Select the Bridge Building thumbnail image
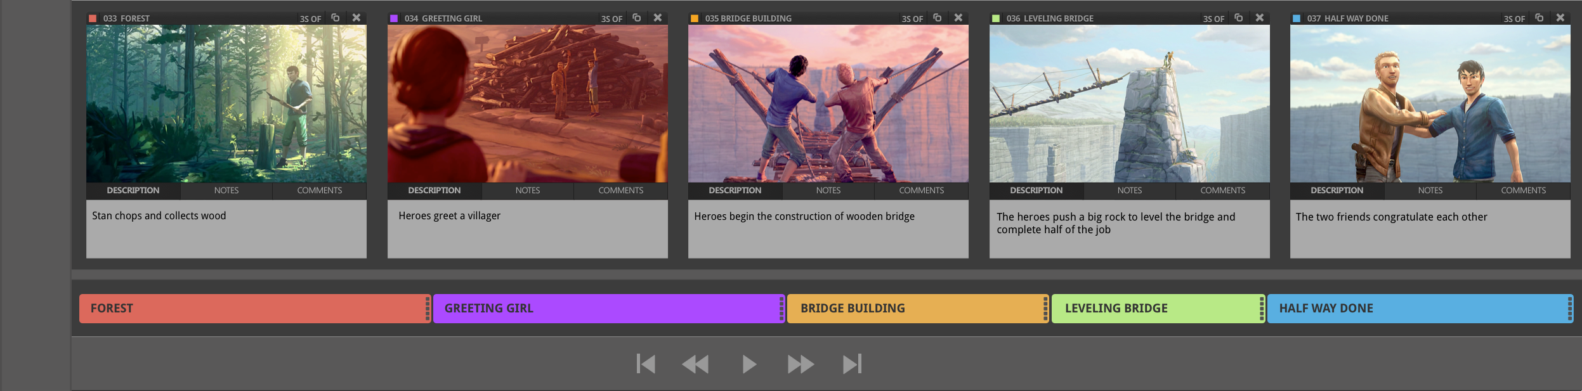1582x391 pixels. tap(828, 104)
